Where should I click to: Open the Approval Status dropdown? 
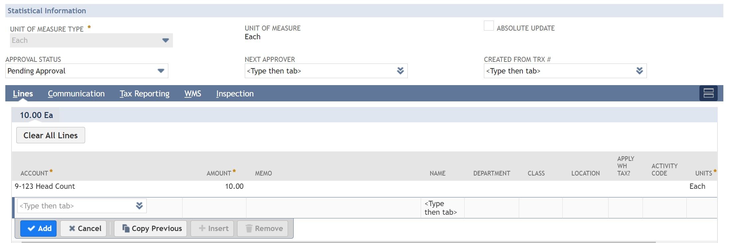pos(161,71)
